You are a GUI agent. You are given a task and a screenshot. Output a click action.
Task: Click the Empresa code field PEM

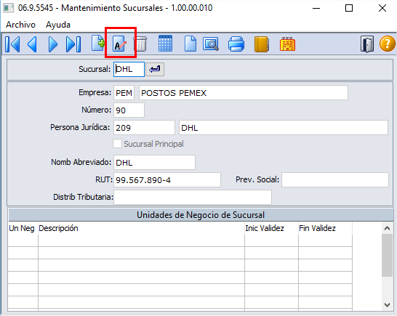(124, 93)
